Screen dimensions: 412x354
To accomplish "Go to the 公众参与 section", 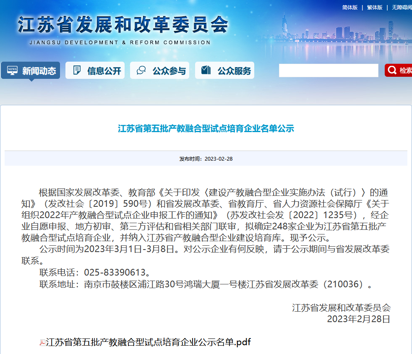I will 169,71.
